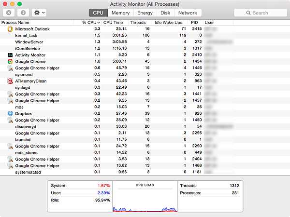
Task: Open the process Inspect info button
Action: coord(23,13)
